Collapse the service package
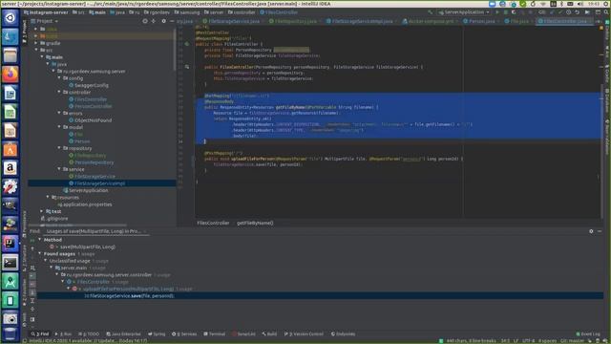The width and height of the screenshot is (611, 344). tap(59, 169)
